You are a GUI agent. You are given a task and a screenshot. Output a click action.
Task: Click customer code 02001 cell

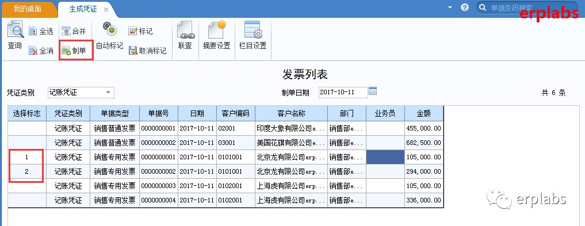(236, 128)
